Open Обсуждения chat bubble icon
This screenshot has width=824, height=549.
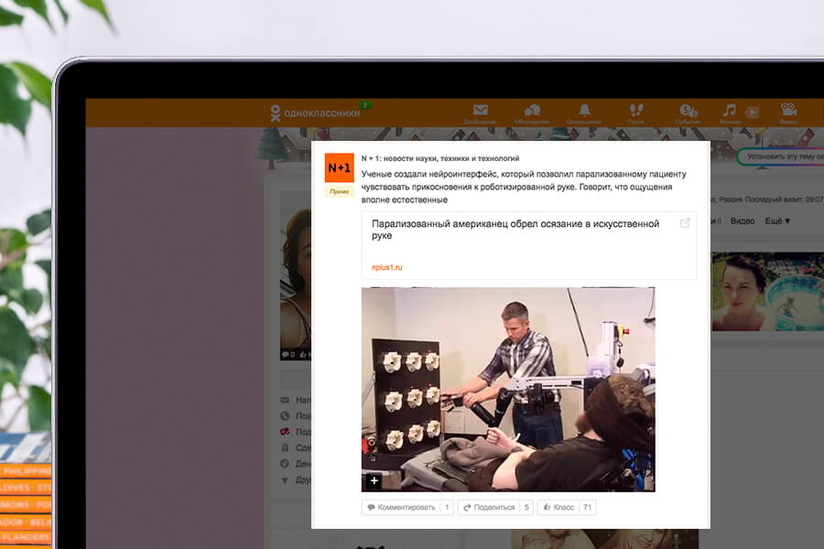point(532,112)
